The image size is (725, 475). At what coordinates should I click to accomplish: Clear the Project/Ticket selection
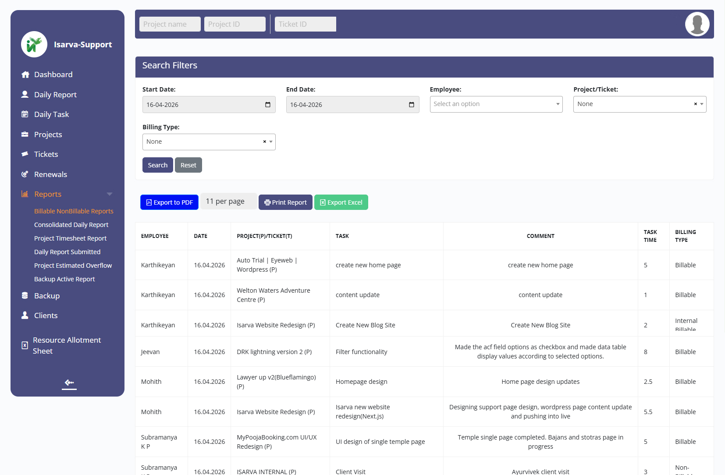pos(695,104)
